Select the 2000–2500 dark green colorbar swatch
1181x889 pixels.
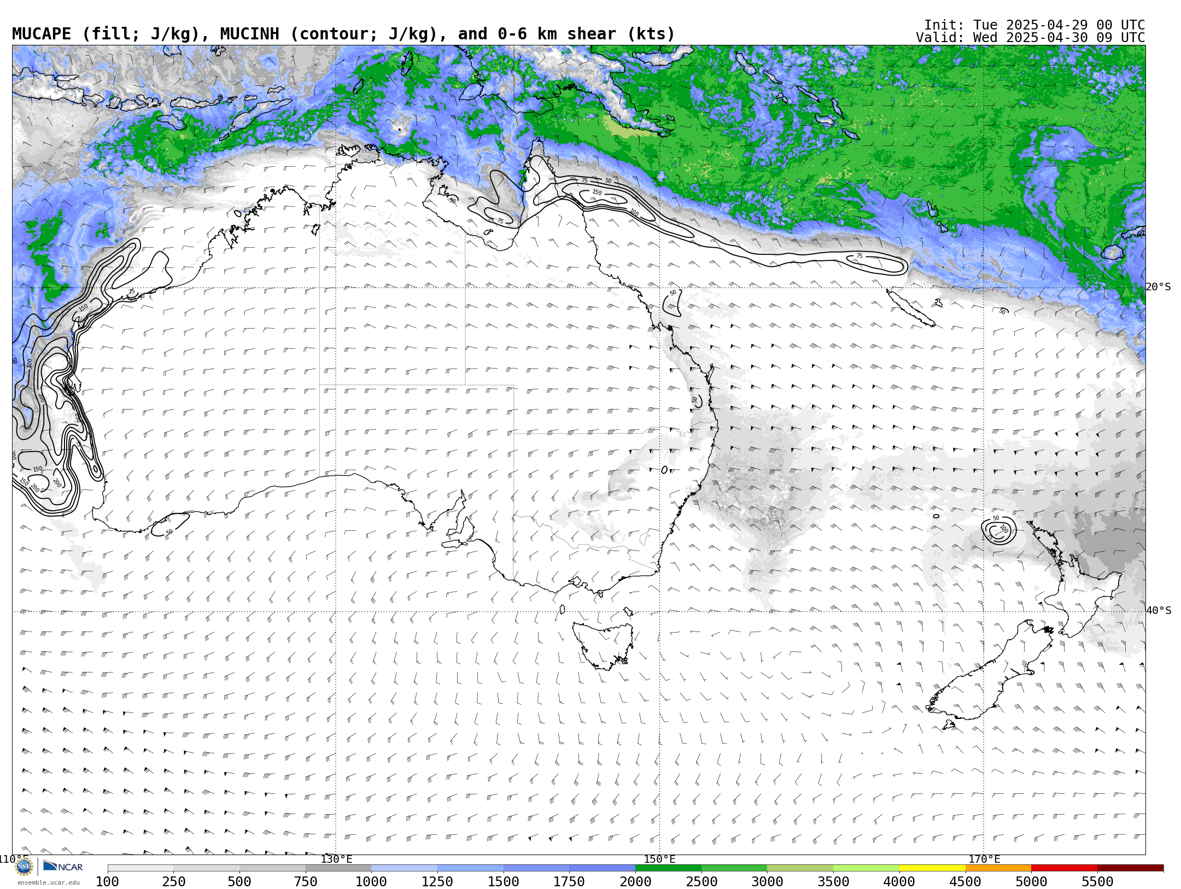[x=668, y=868]
